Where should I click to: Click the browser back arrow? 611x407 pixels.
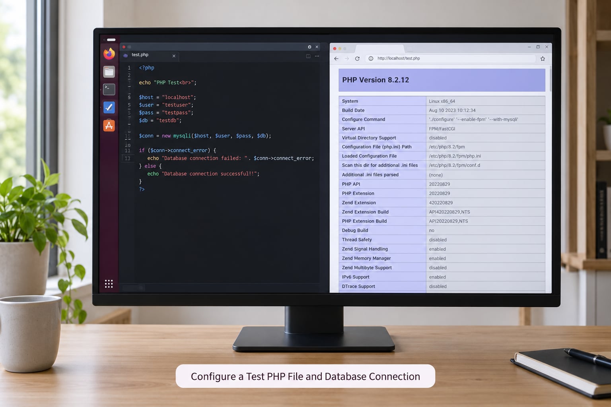(x=336, y=58)
